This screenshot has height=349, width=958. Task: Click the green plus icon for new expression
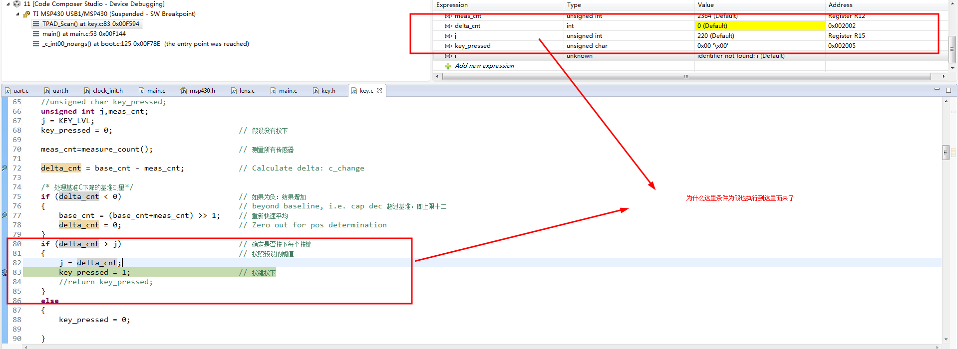tap(448, 66)
